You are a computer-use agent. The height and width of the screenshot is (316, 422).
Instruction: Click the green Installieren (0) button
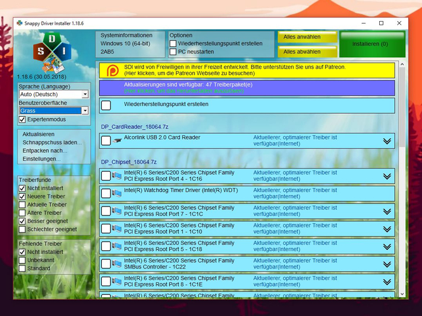(x=372, y=44)
